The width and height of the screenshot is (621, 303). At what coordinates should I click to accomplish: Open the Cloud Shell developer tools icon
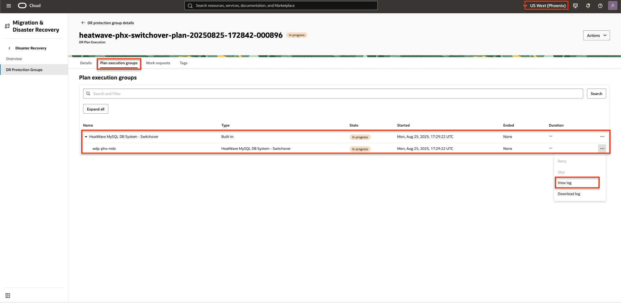coord(575,6)
